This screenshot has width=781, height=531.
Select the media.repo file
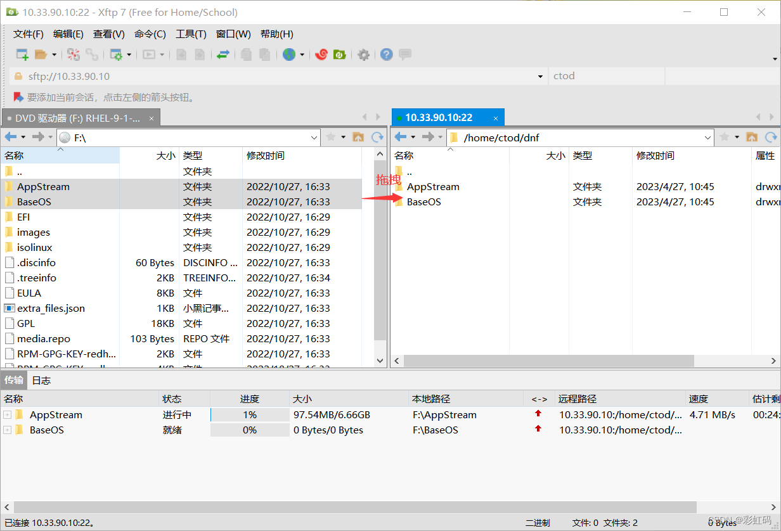43,339
